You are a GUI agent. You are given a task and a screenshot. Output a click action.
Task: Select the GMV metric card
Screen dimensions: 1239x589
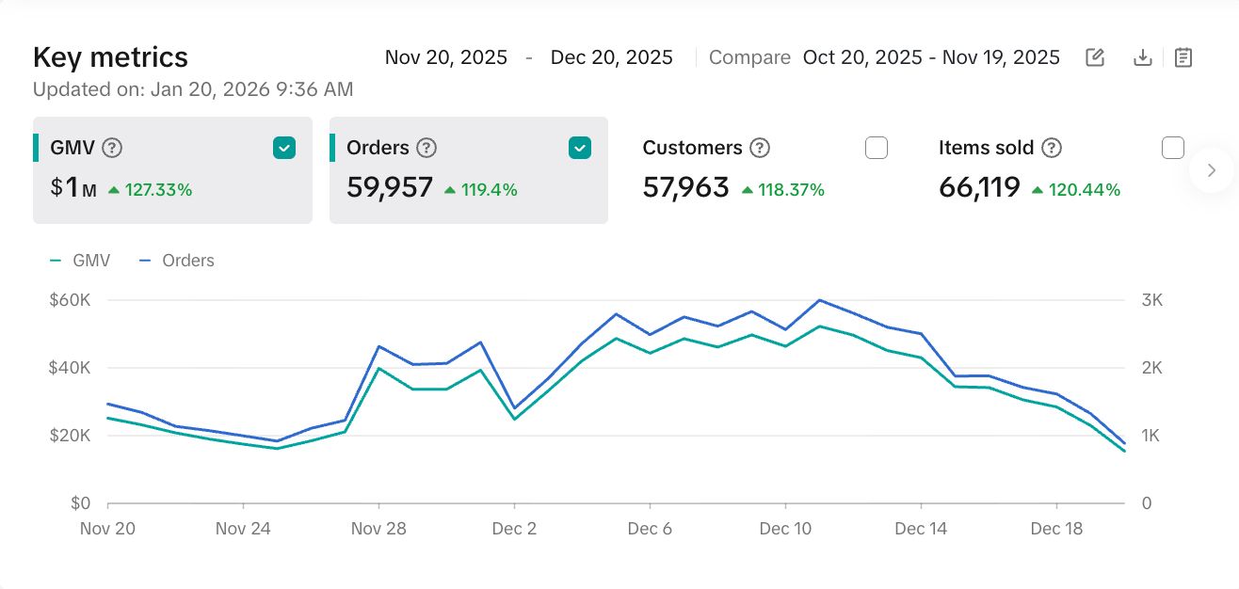point(172,188)
